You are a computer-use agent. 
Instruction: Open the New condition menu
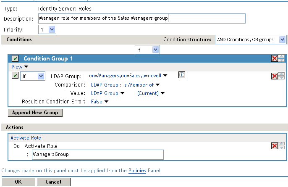[x=20, y=67]
